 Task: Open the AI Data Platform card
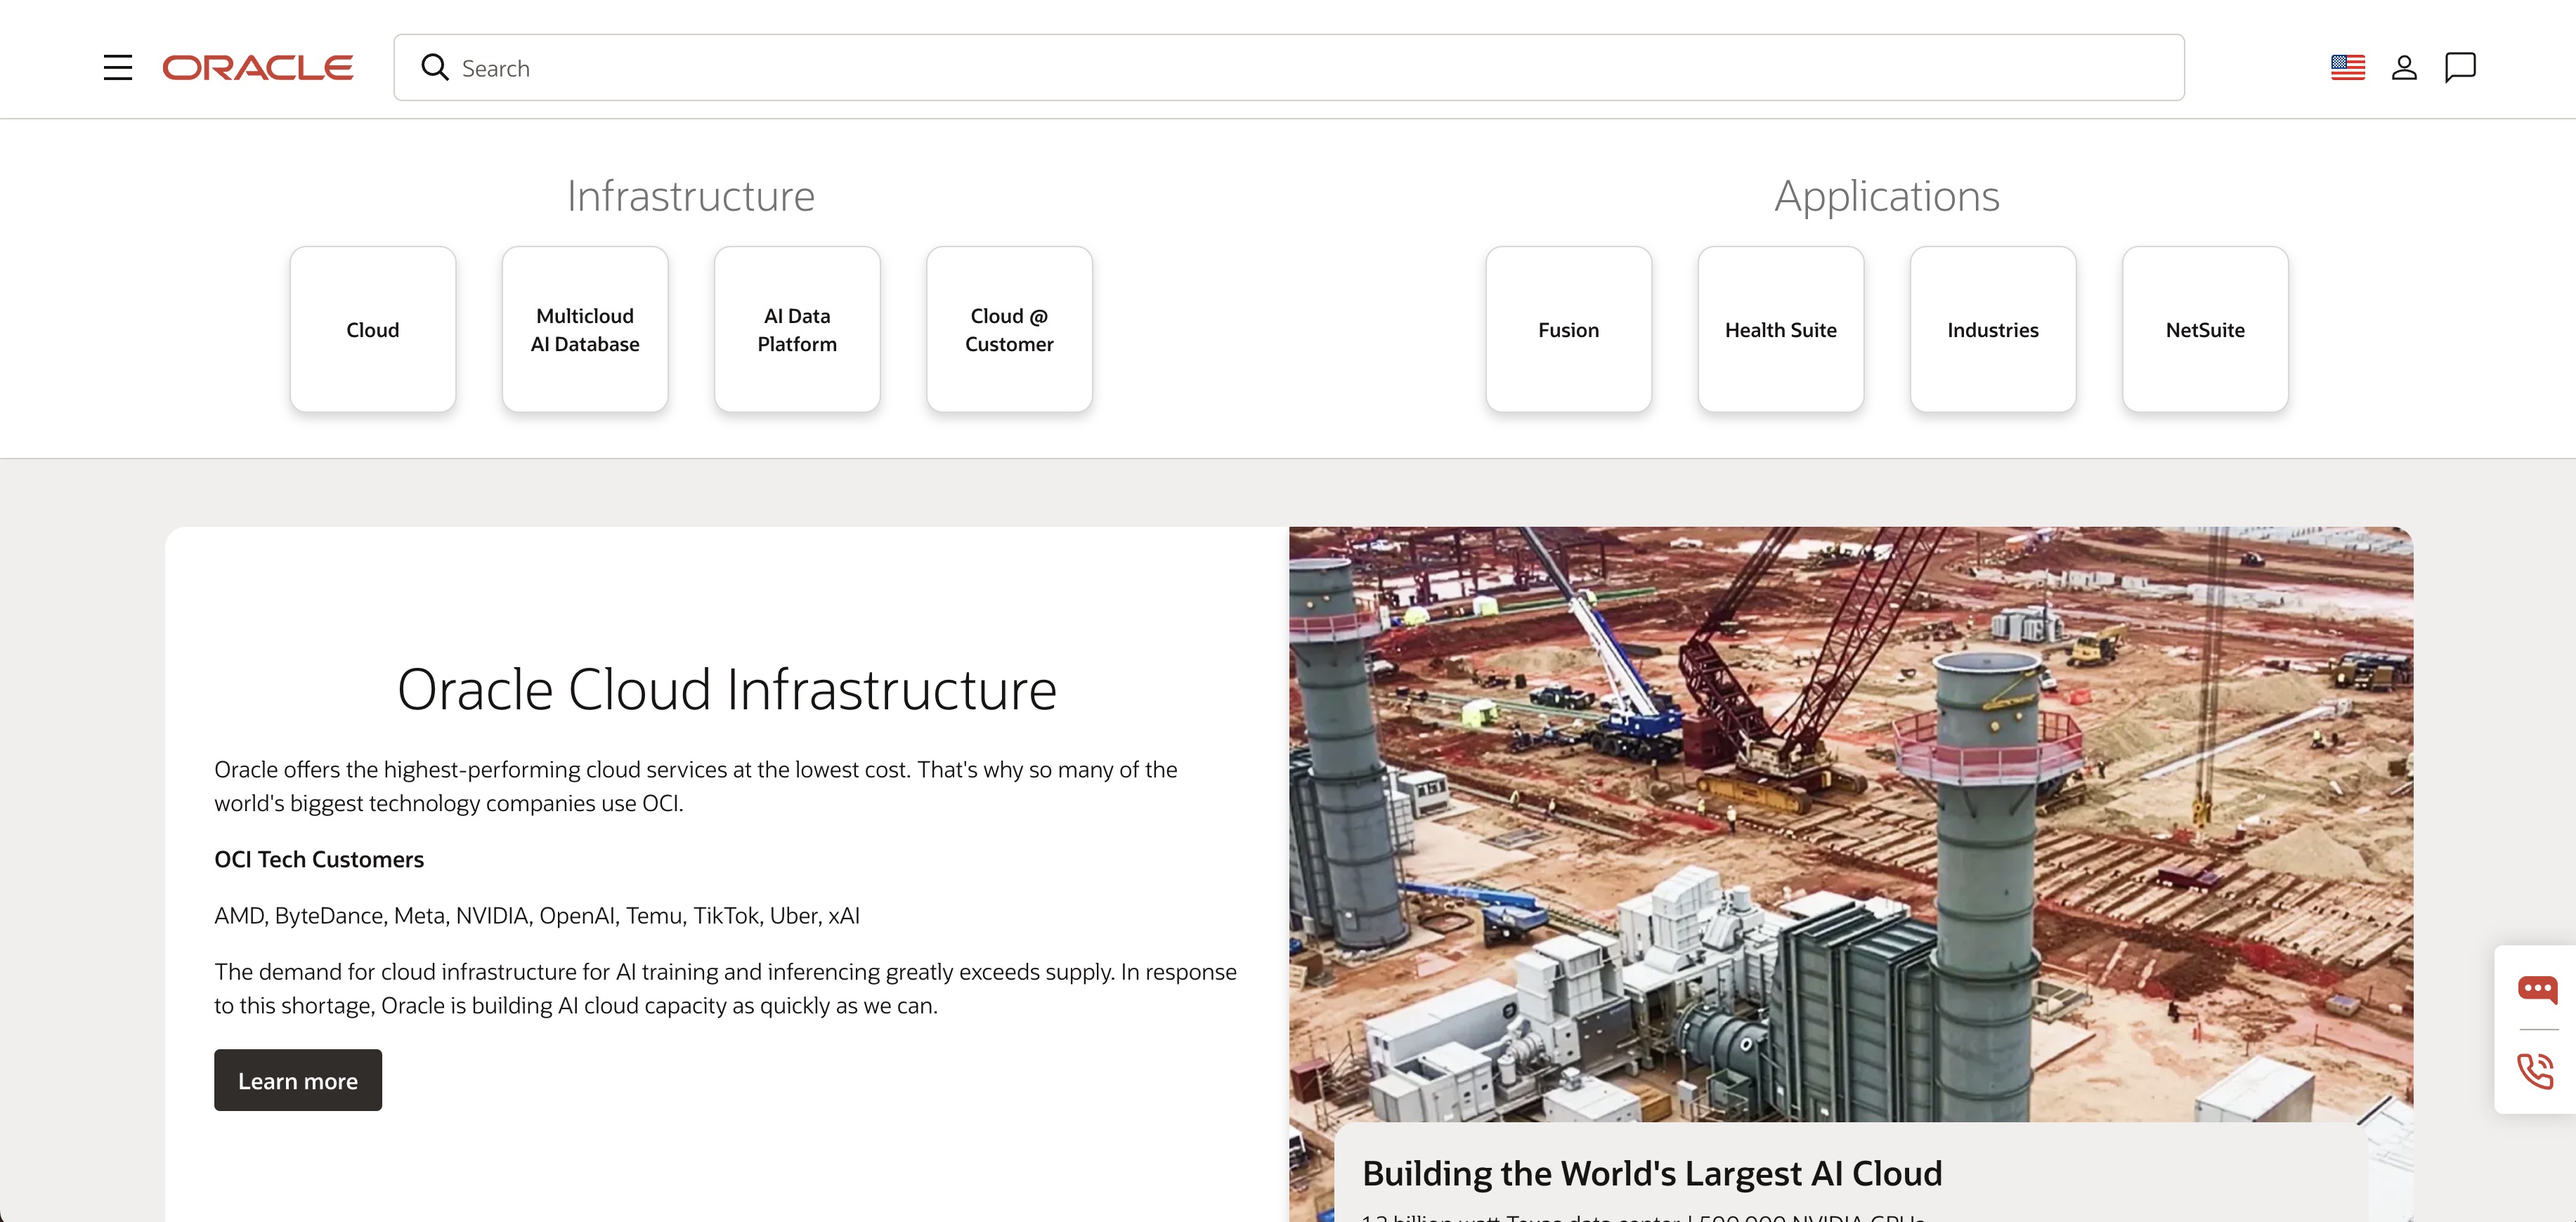[x=797, y=330]
